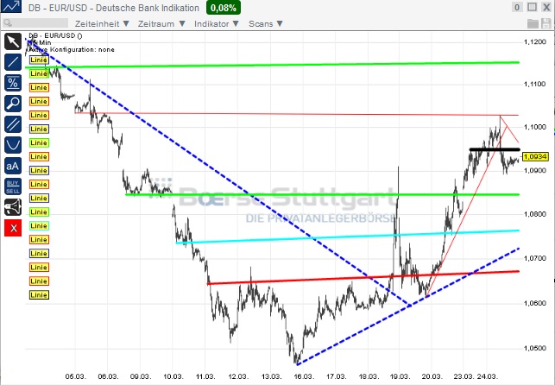Select the parabola curve tool
This screenshot has width=555, height=385.
click(x=13, y=145)
